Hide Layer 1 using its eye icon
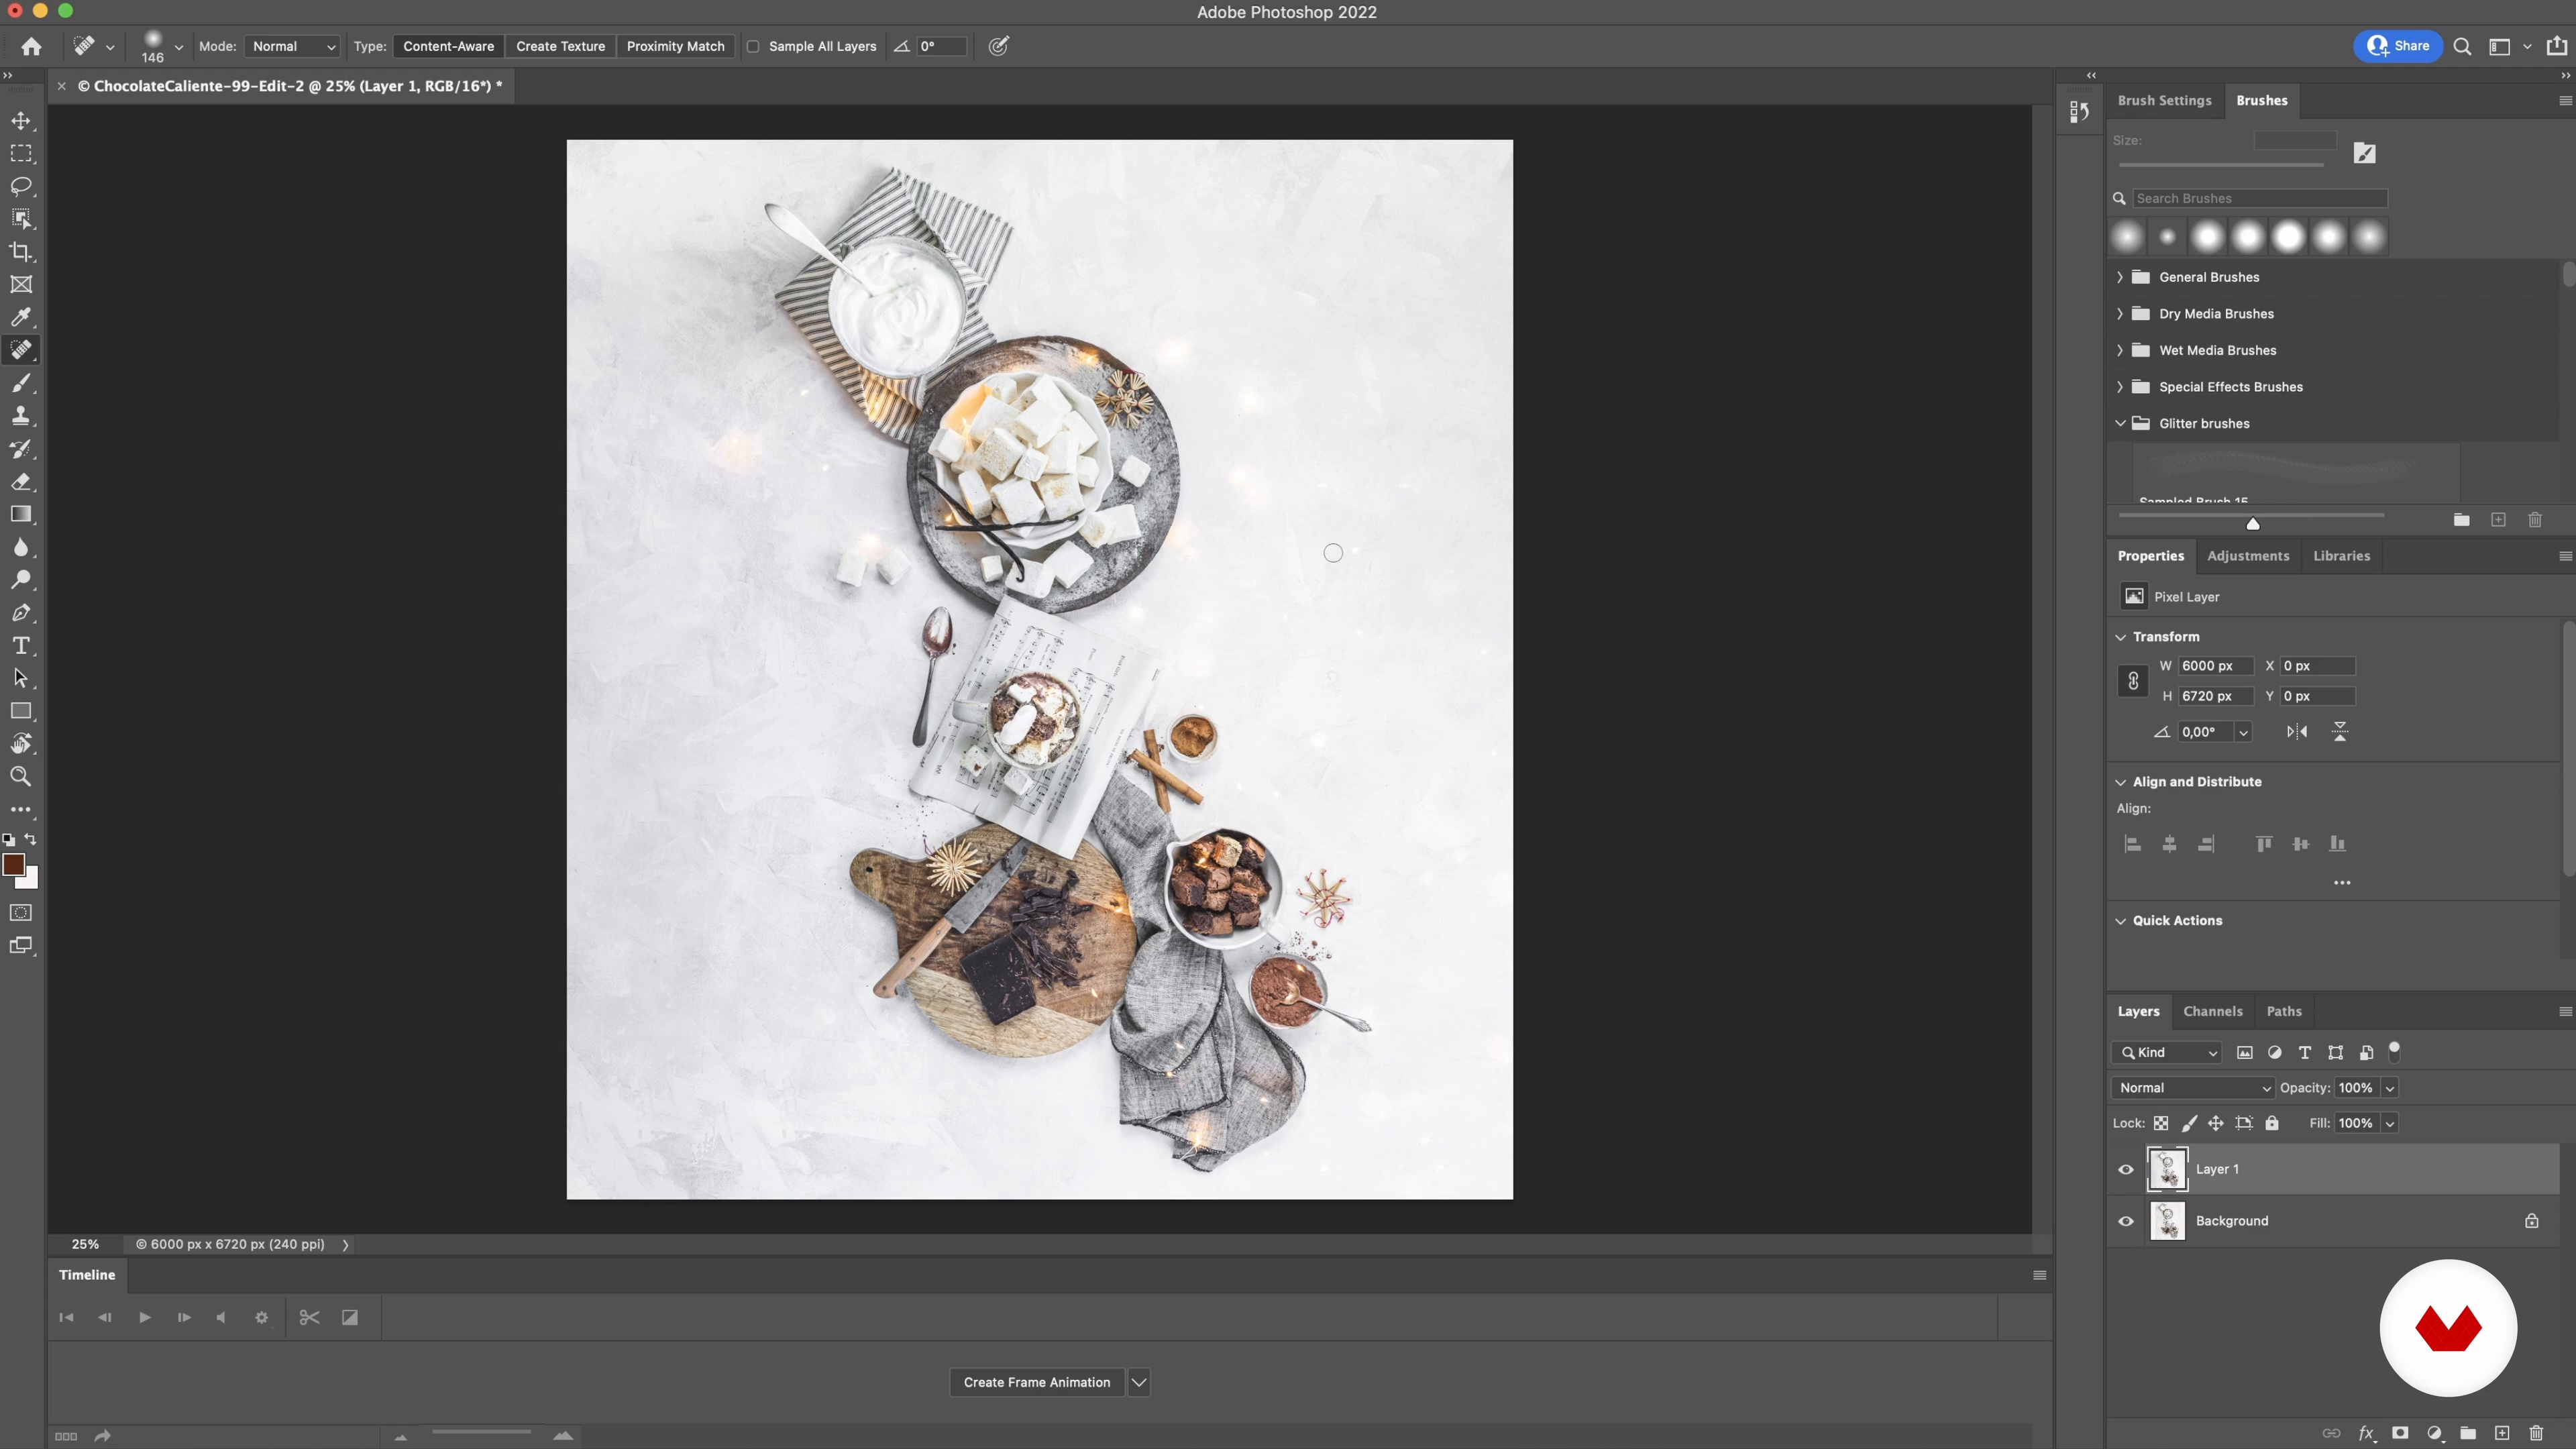This screenshot has height=1449, width=2576. pos(2126,1169)
